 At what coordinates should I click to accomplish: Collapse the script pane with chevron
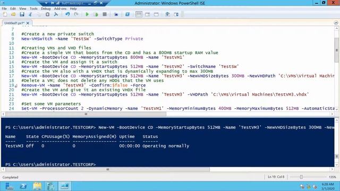336,23
